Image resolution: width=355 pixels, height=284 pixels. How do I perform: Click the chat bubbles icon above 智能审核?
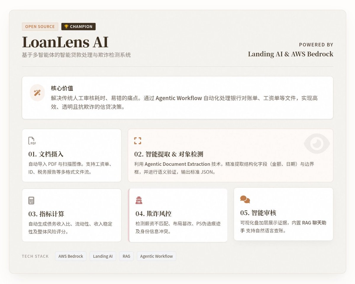tap(245, 199)
